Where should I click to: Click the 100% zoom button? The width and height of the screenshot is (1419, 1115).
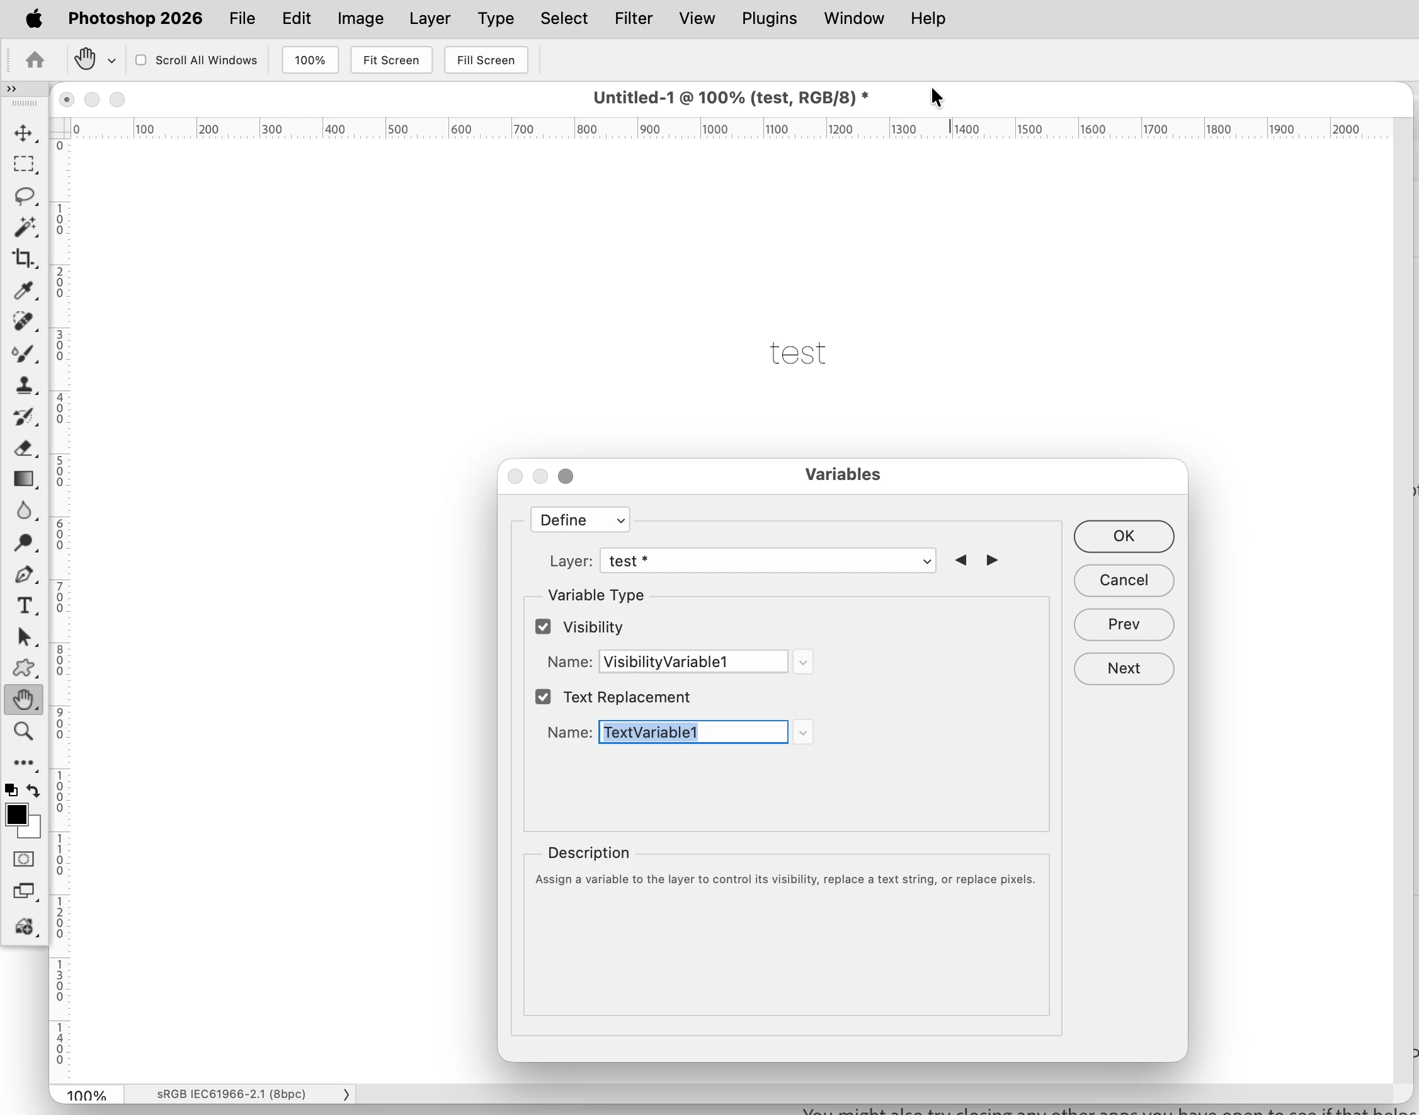(310, 60)
